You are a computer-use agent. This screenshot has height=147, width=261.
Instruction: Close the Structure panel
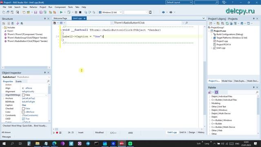point(49,19)
